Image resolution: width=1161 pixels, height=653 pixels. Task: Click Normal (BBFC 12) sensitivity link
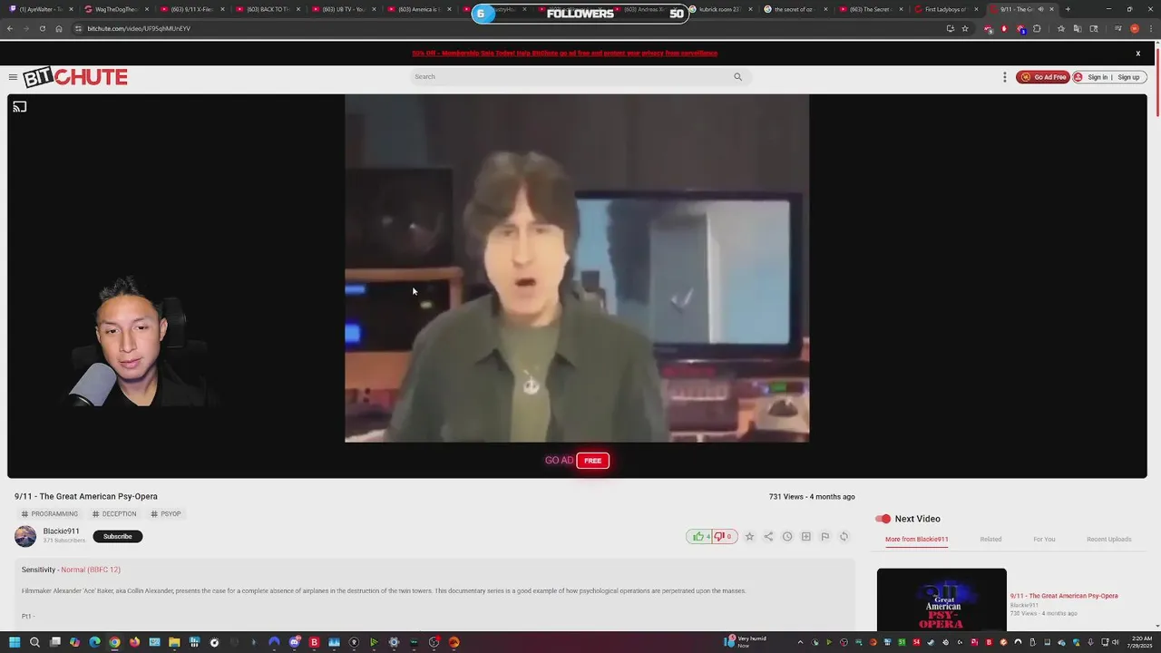[91, 570]
